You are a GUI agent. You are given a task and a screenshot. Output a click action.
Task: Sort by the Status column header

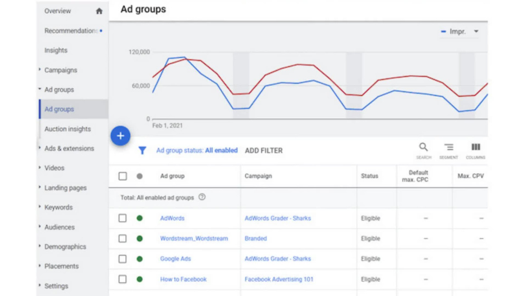click(x=369, y=176)
